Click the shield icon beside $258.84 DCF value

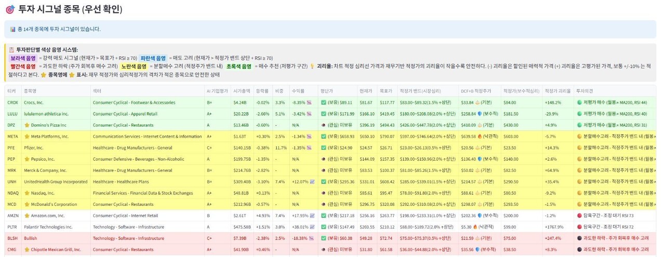480,114
